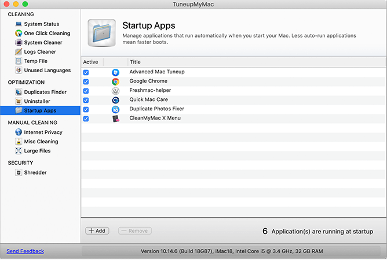Select the Google Chrome row title

[x=148, y=81]
